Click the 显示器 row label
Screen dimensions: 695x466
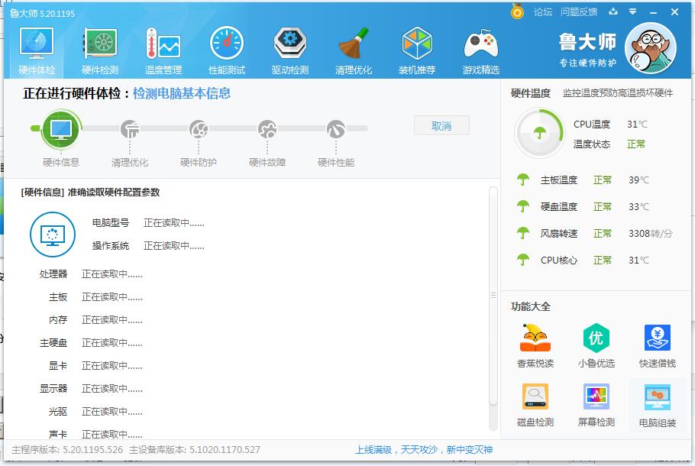click(x=53, y=389)
